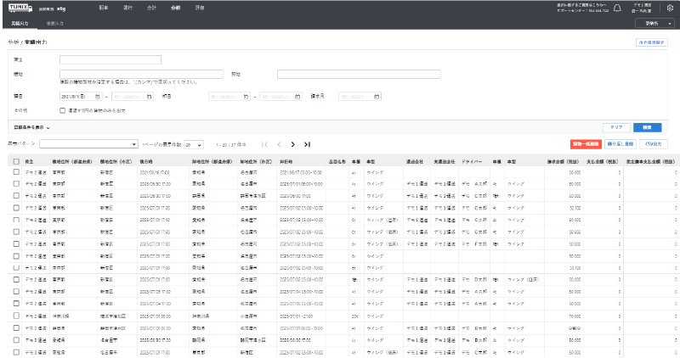Jump to the last results page

point(307,144)
